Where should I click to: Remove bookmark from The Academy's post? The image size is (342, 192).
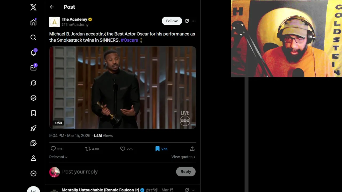pyautogui.click(x=157, y=149)
